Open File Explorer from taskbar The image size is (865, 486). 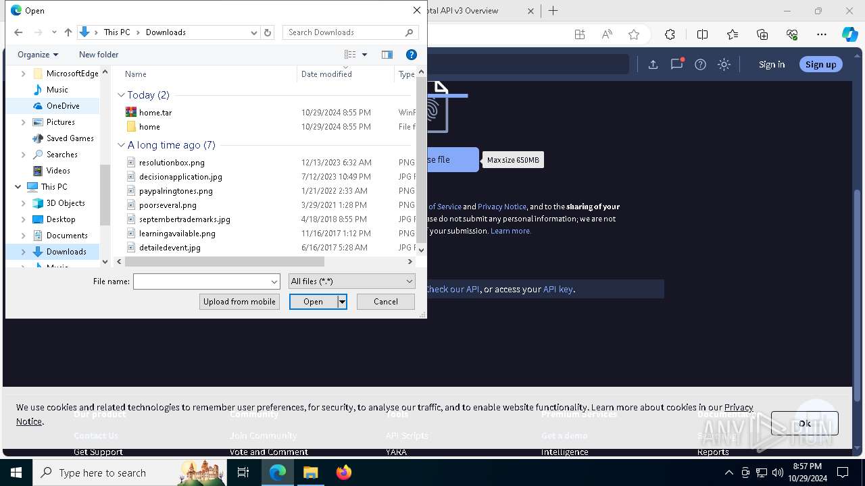[x=310, y=473]
